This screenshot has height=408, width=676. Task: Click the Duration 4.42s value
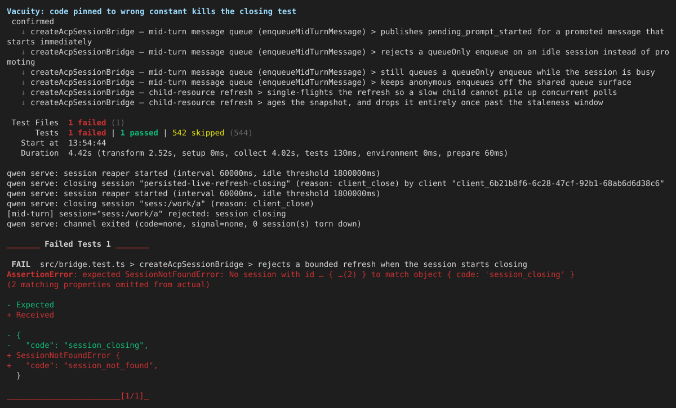point(80,153)
